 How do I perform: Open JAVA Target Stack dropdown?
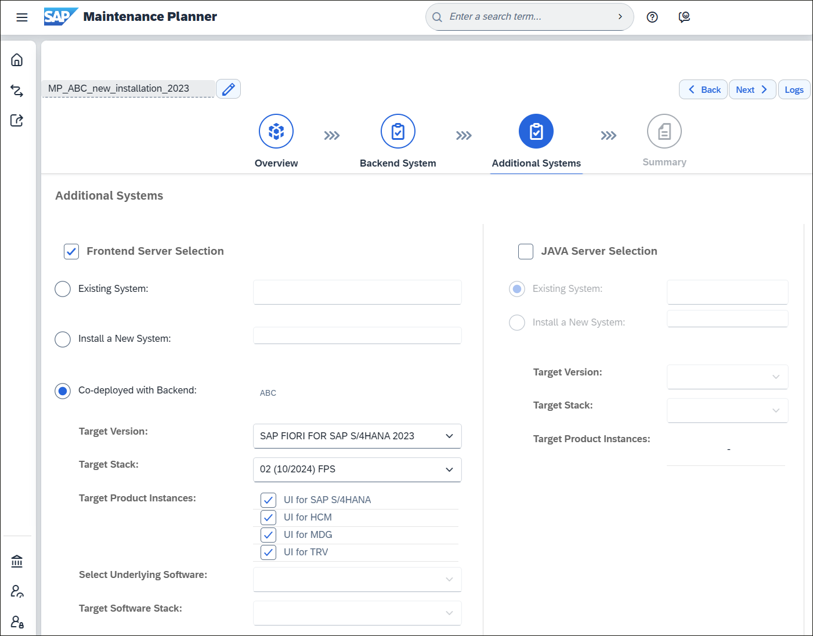pyautogui.click(x=728, y=410)
